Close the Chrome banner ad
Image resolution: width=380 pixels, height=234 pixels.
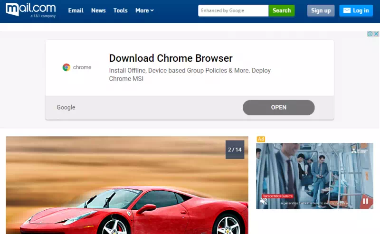pyautogui.click(x=376, y=34)
